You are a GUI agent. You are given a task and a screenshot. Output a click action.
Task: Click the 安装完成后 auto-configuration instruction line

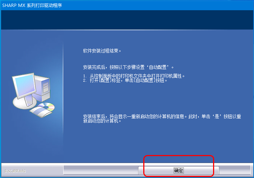tap(128, 67)
